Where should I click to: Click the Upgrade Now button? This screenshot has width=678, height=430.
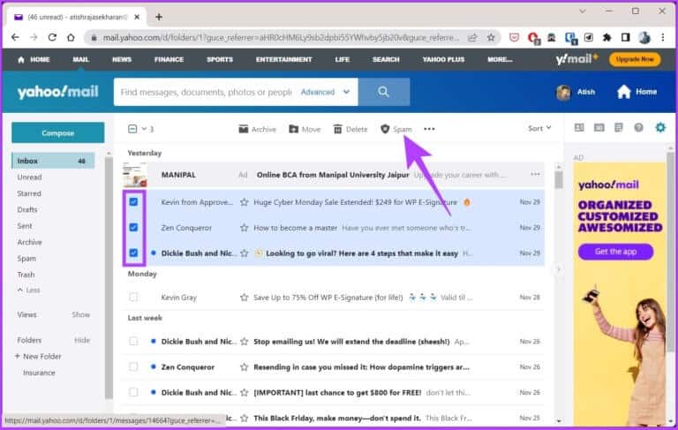(635, 59)
